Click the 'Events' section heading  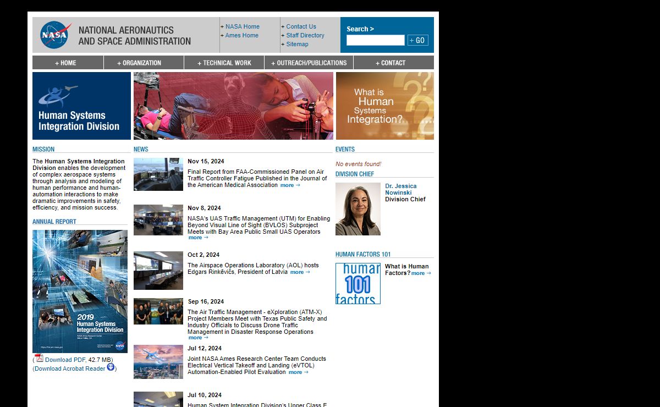pos(345,149)
